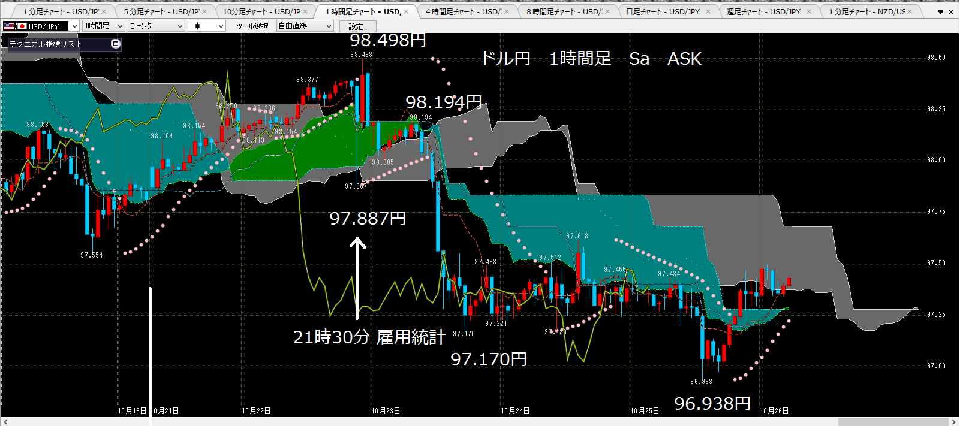Click the 97.50 price axis label
The width and height of the screenshot is (969, 426).
click(936, 263)
